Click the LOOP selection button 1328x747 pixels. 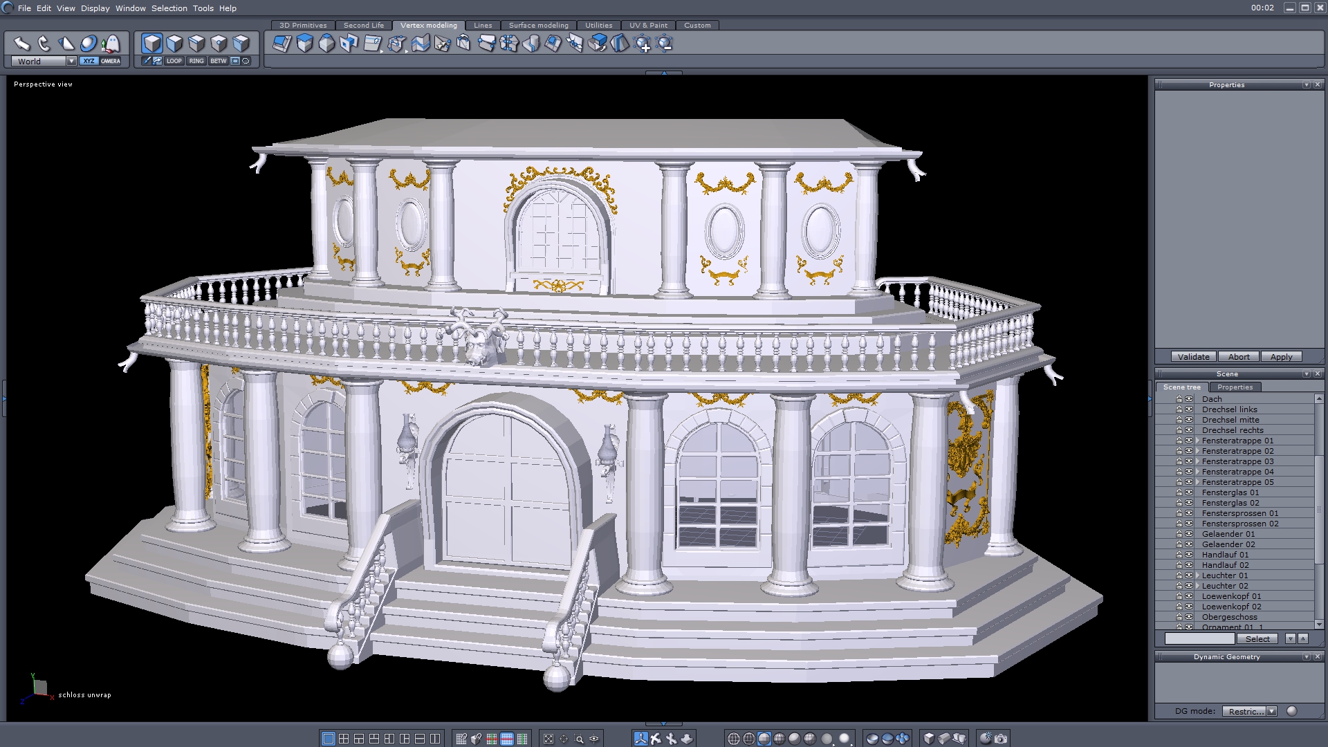tap(174, 61)
